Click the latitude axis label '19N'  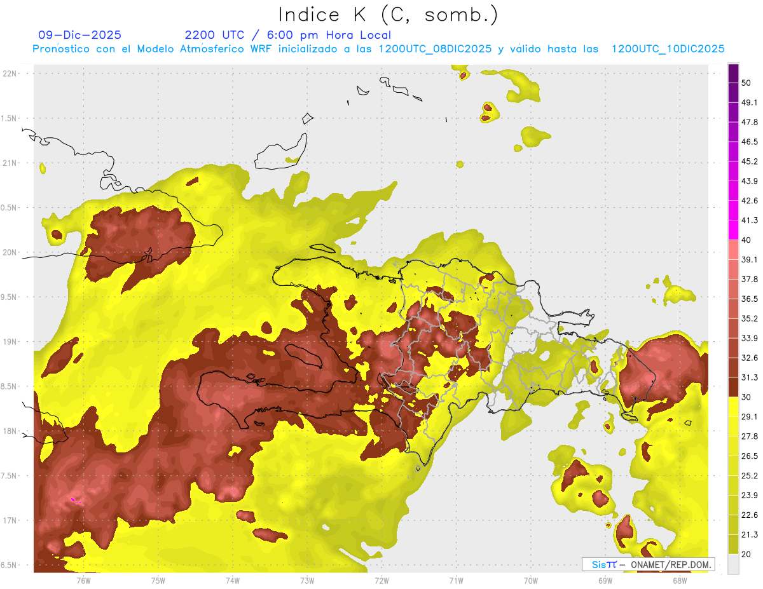click(10, 341)
